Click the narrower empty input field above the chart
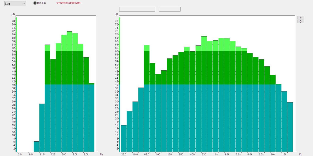Viewport: 313px width, 156px height. point(170,9)
